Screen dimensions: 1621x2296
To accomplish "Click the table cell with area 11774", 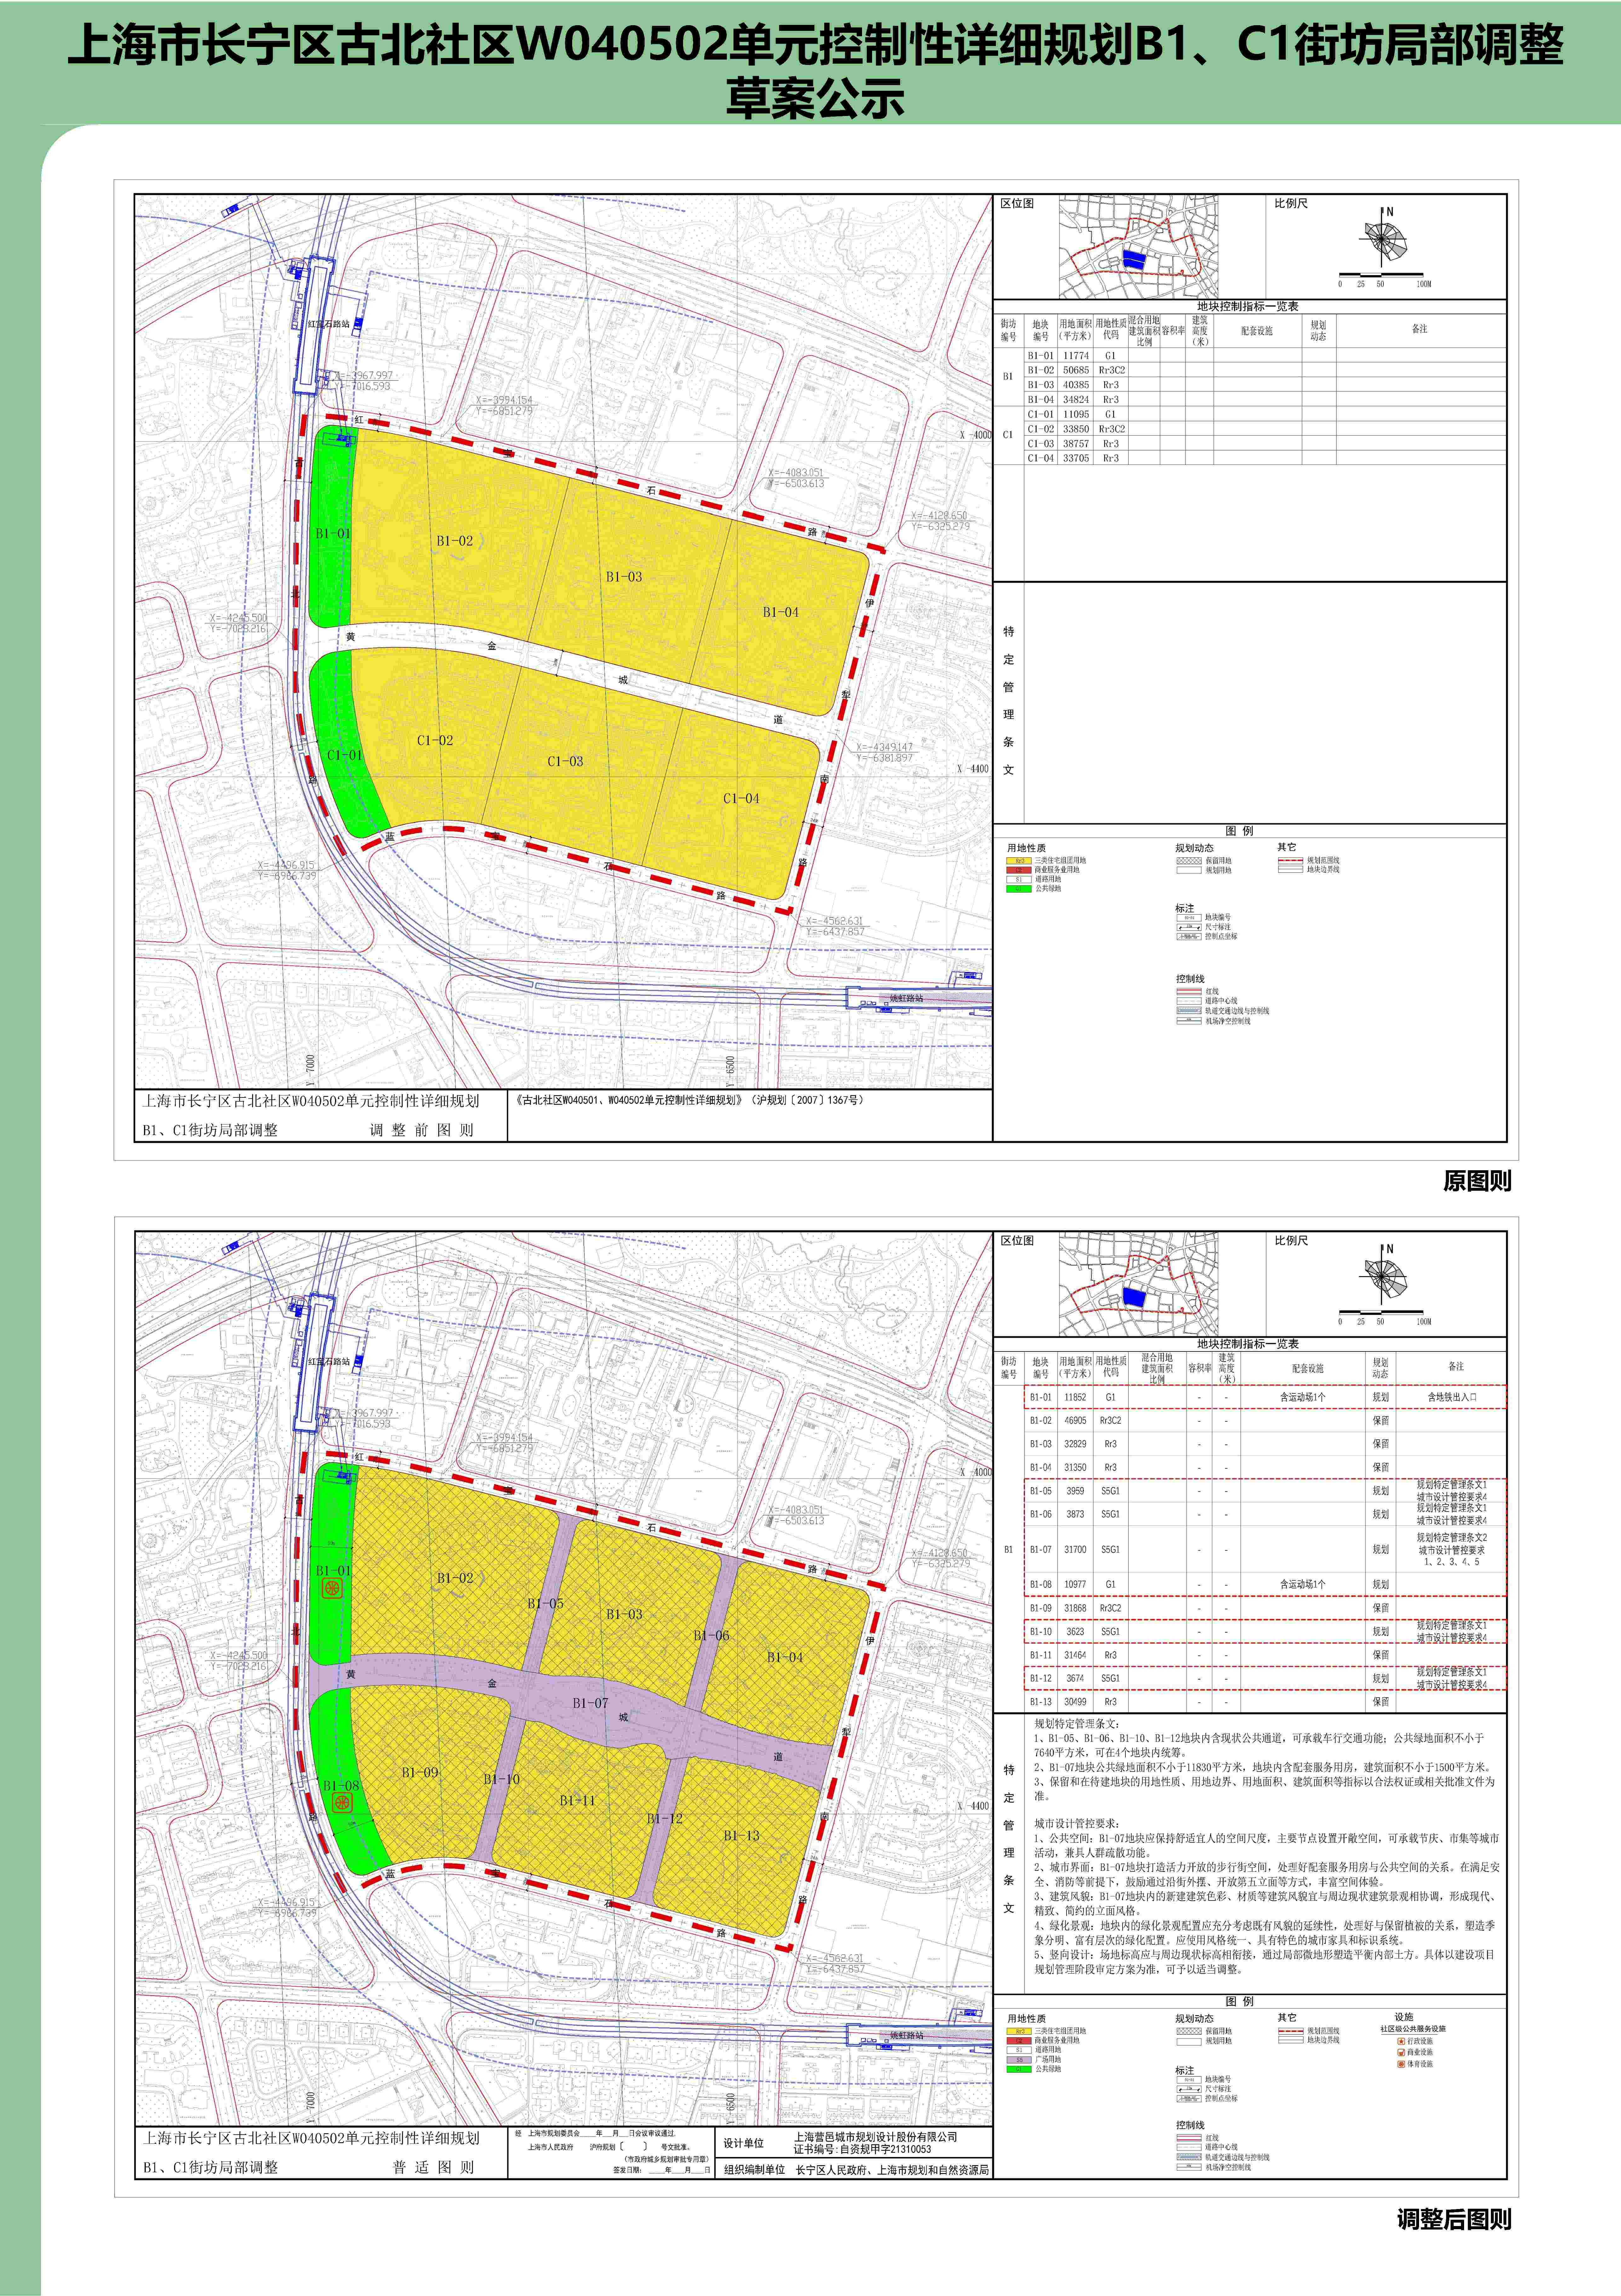I will (1075, 355).
